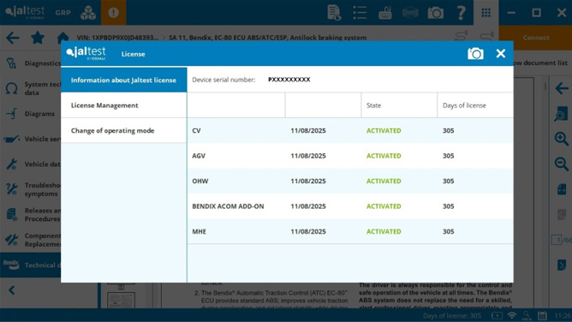Open the list view icon in top bar
This screenshot has width=572, height=322.
coord(360,12)
